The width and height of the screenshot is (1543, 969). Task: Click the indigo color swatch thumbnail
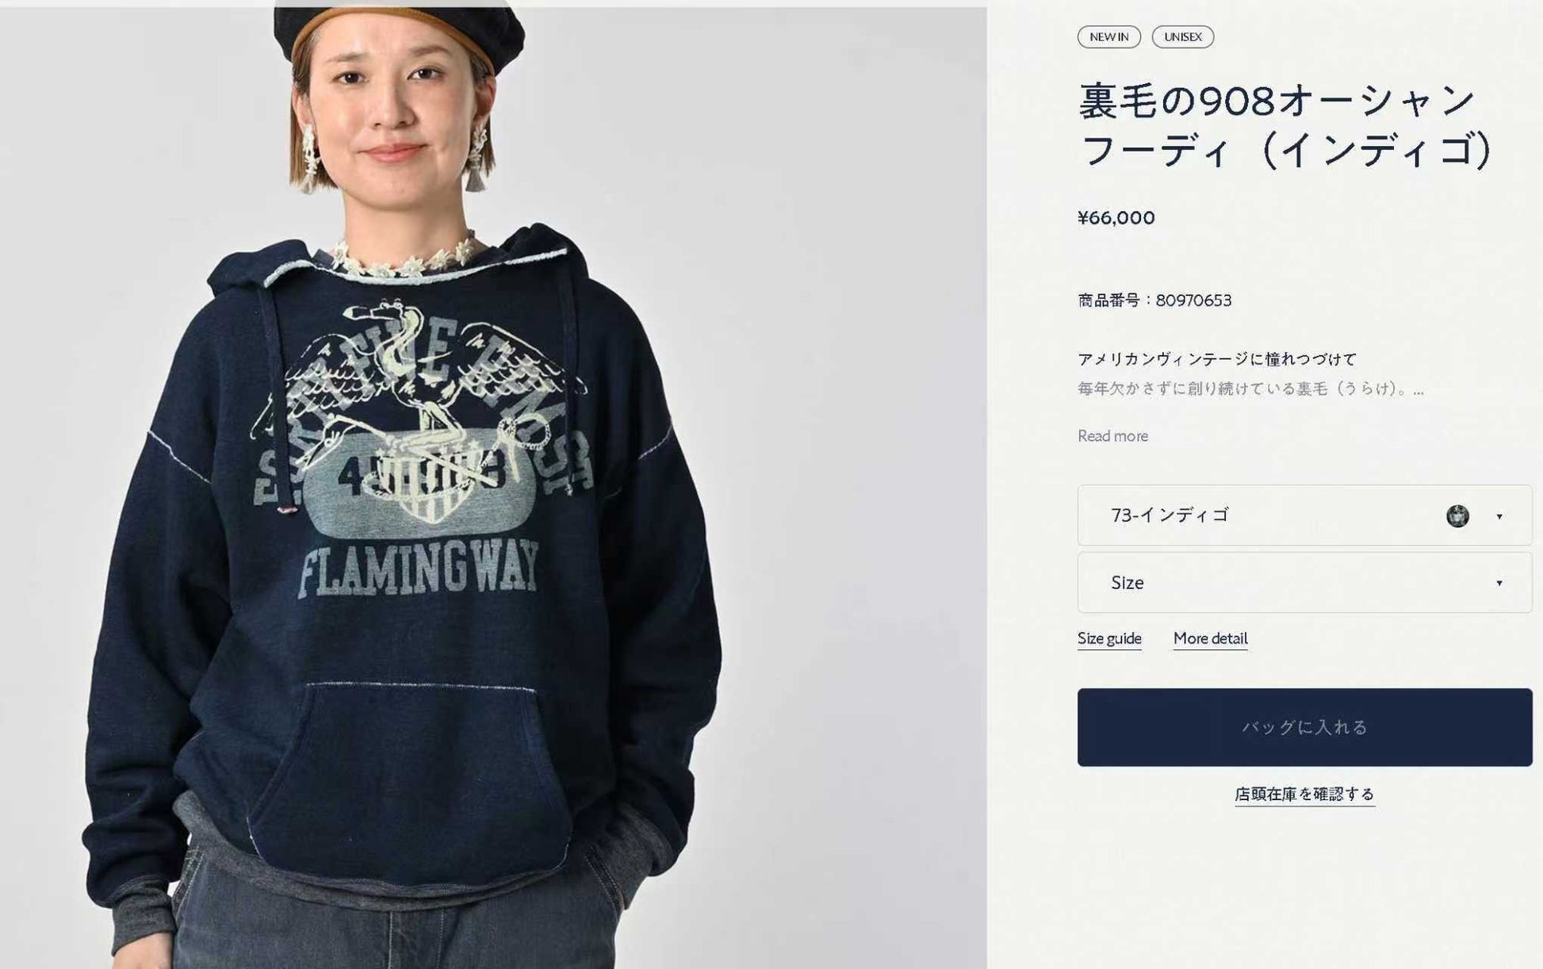1457,516
